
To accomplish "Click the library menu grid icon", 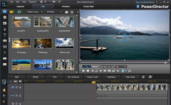I will (72, 12).
